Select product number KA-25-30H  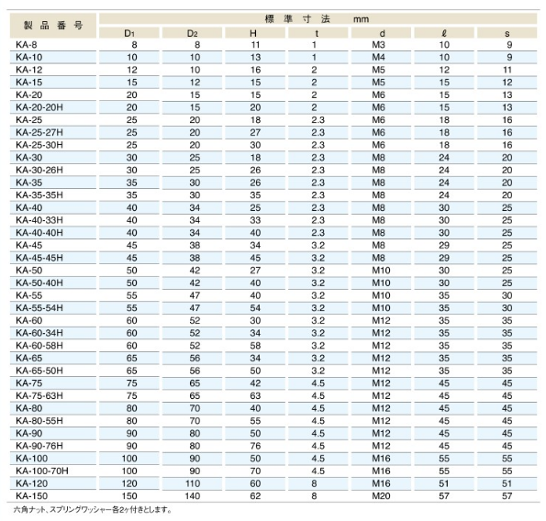click(39, 145)
